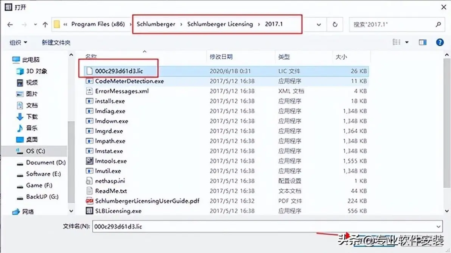The image size is (451, 253).
Task: Change the view layout icon
Action: [x=397, y=42]
